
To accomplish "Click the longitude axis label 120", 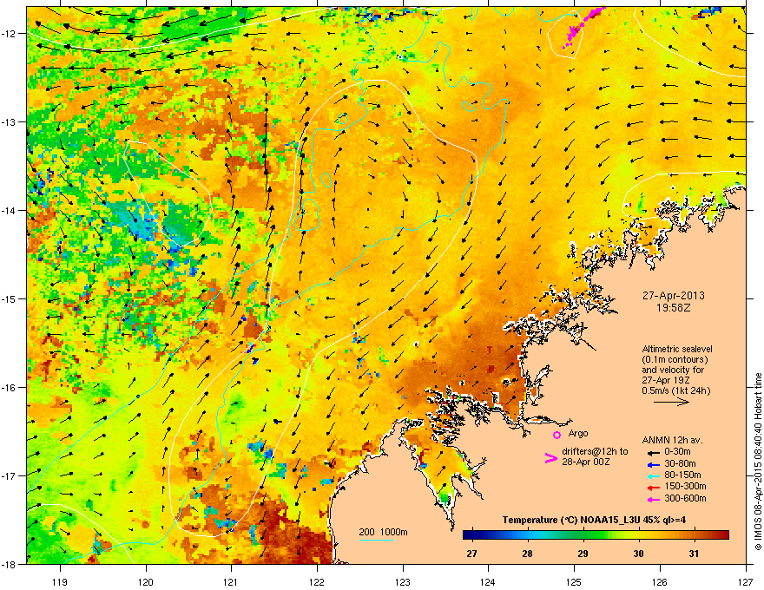I will click(146, 581).
